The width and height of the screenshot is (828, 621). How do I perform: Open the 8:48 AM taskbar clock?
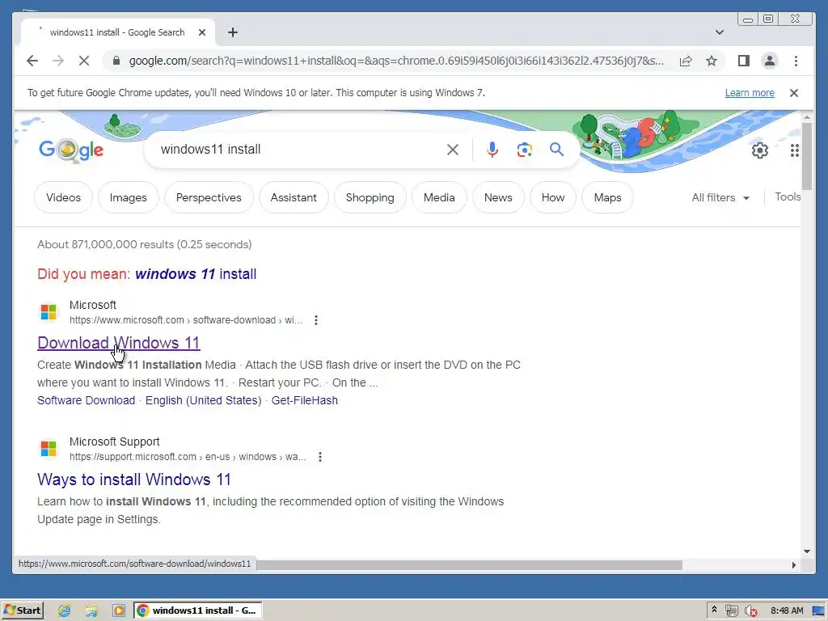pyautogui.click(x=786, y=610)
